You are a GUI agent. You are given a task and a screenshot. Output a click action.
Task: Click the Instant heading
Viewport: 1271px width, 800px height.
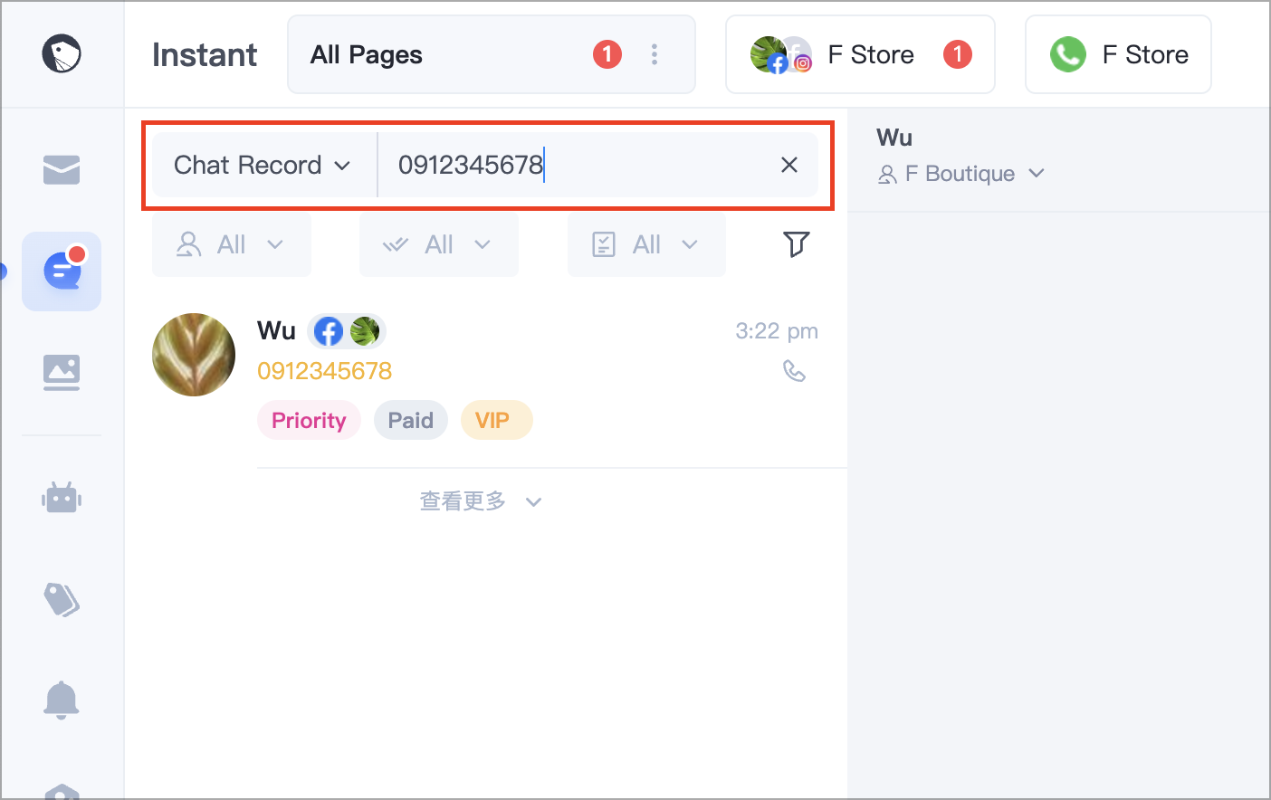coord(205,54)
